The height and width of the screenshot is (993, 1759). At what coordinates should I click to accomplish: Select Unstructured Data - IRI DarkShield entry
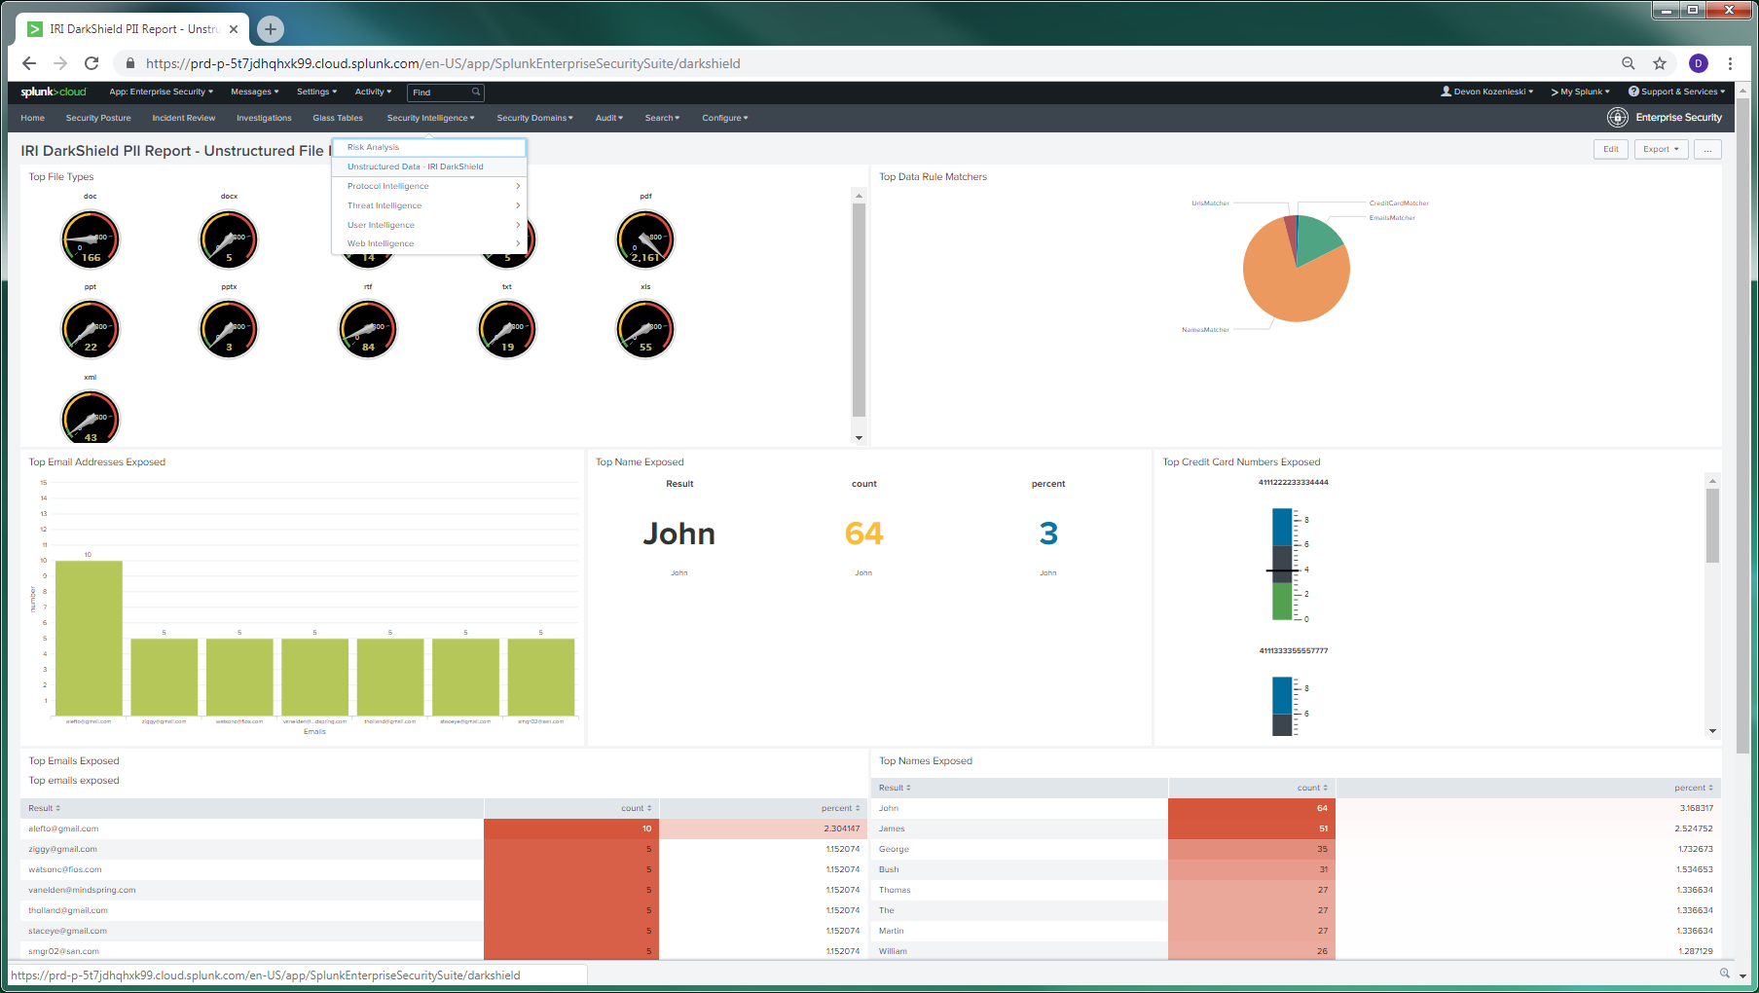pos(429,166)
